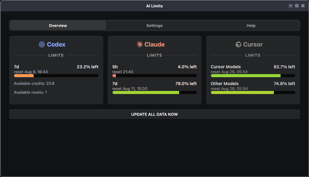The width and height of the screenshot is (309, 177).
Task: Click the Claude starburst logo icon
Action: click(139, 44)
